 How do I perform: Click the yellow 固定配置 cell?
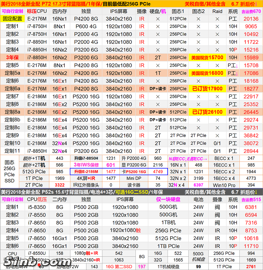[x=12, y=19]
